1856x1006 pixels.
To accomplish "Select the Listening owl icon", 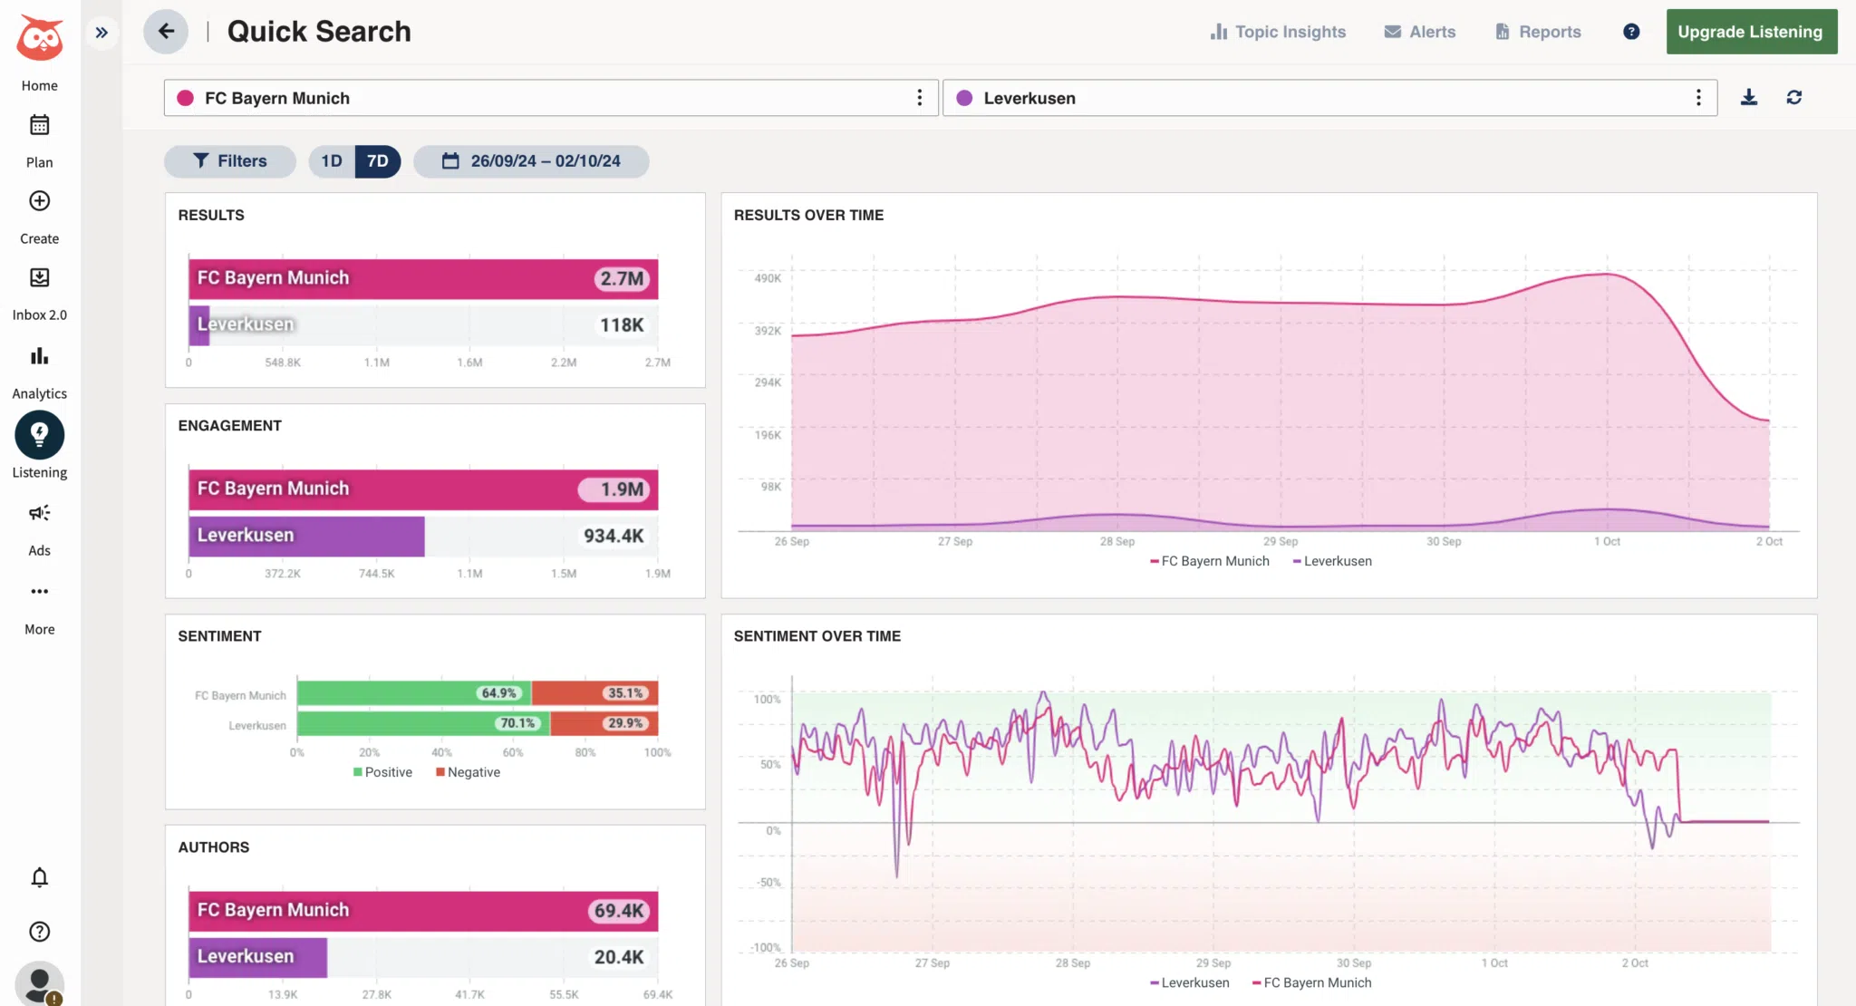I will tap(39, 434).
